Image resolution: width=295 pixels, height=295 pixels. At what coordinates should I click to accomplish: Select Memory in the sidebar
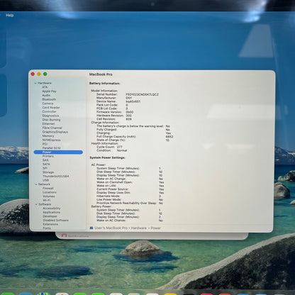48,136
